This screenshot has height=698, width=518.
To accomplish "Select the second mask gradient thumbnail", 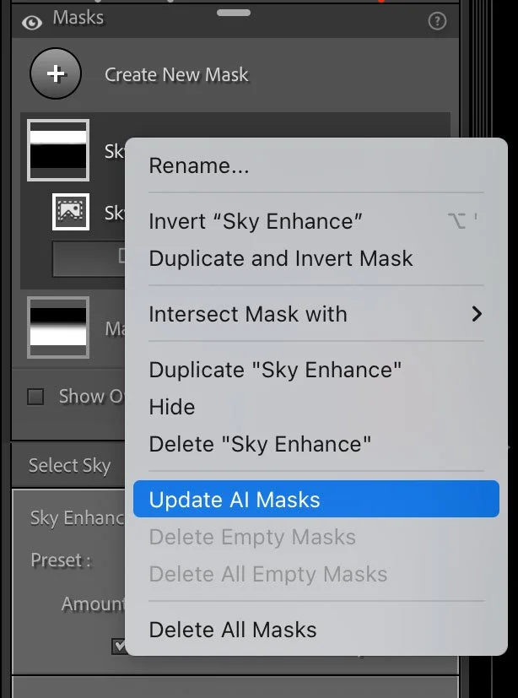I will point(58,327).
